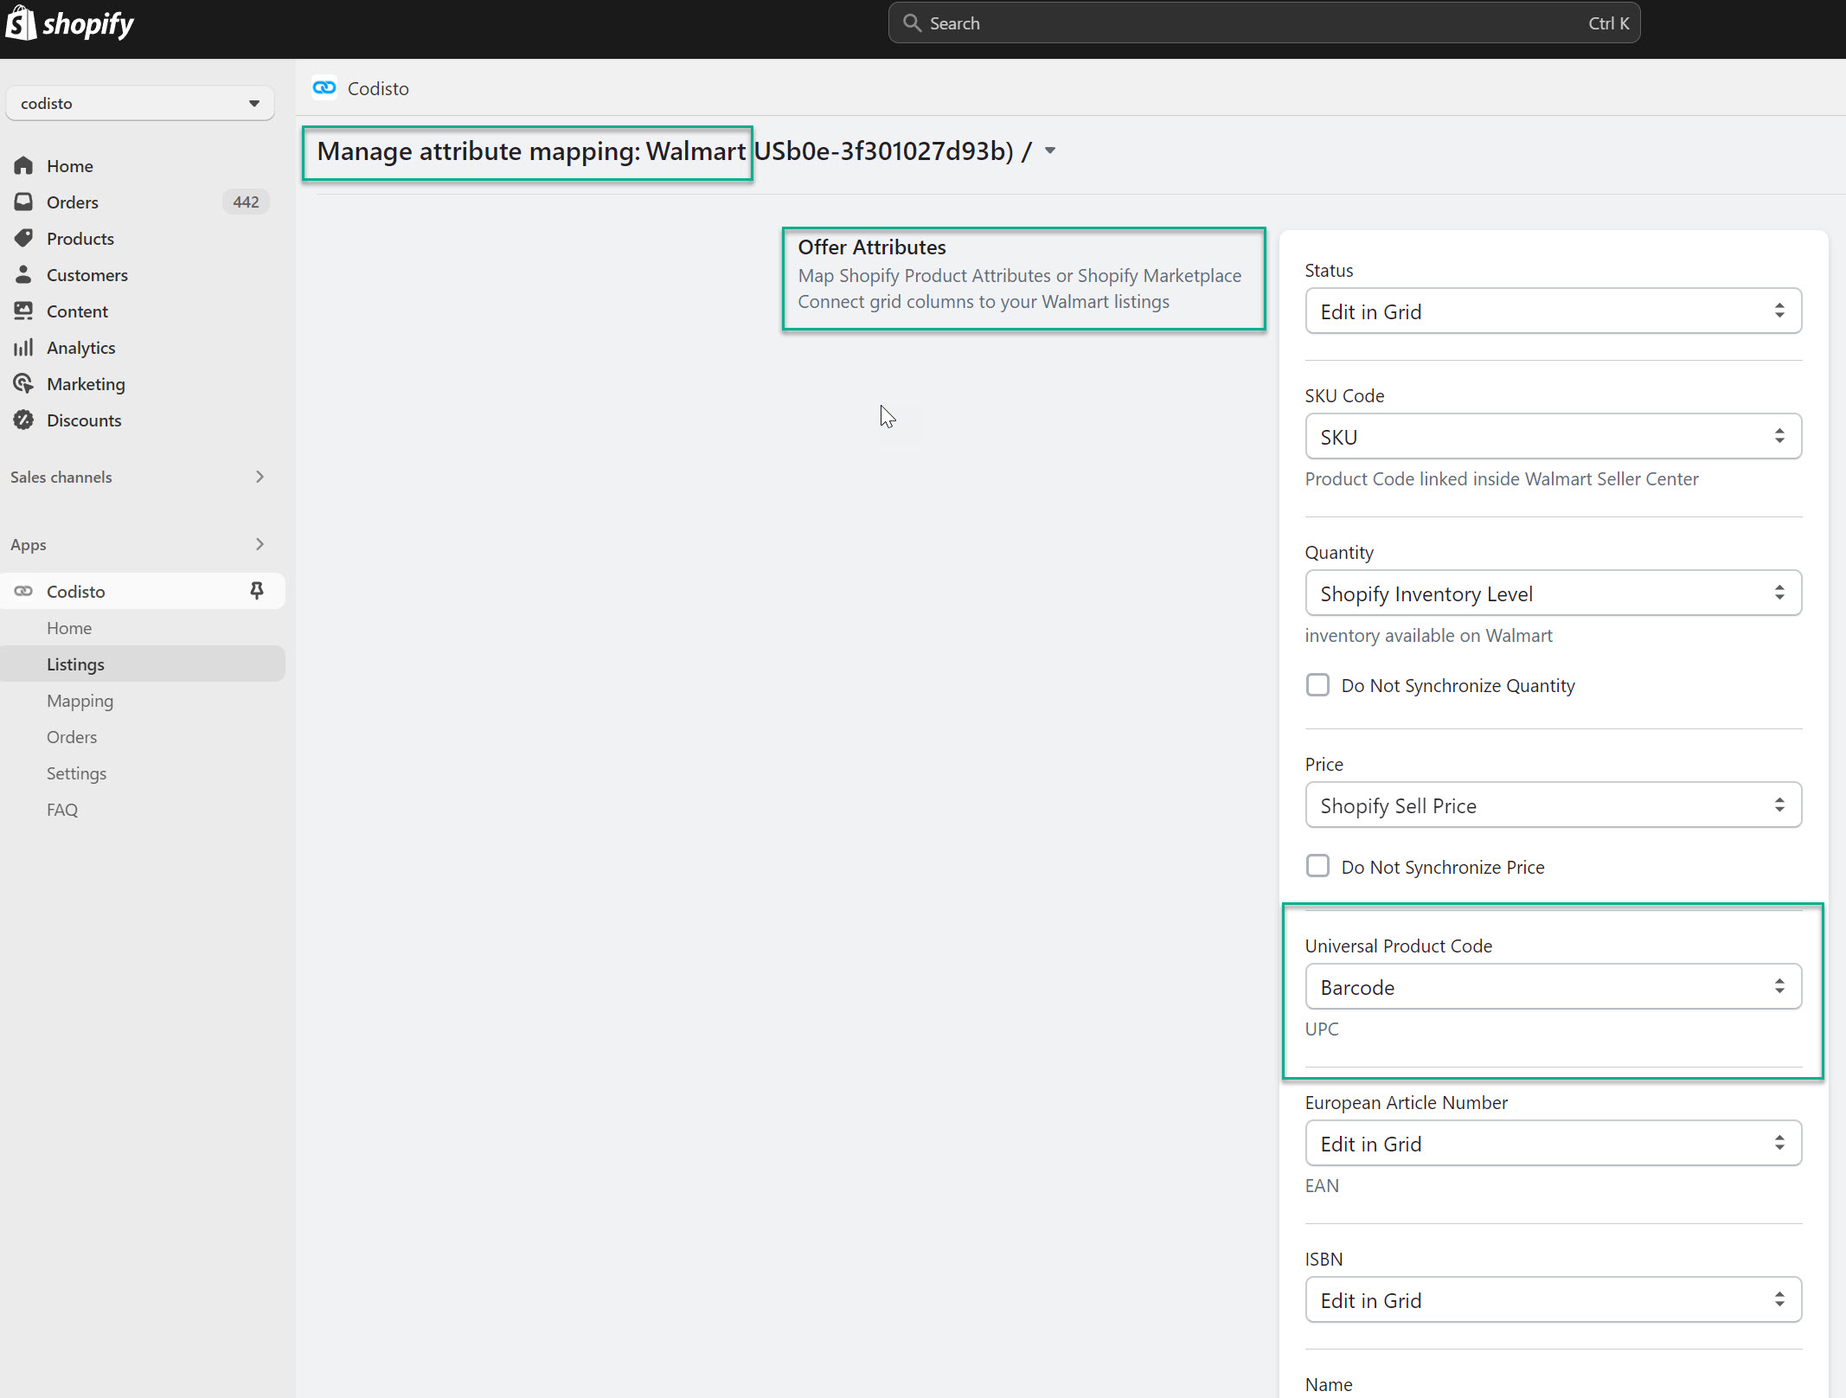Expand Apps section chevron
This screenshot has height=1398, width=1846.
tap(260, 544)
